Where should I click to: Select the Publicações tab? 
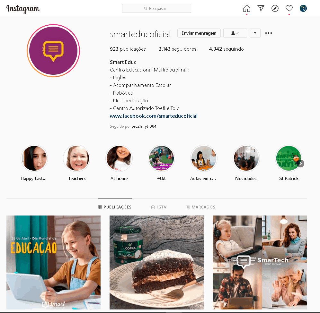[115, 207]
